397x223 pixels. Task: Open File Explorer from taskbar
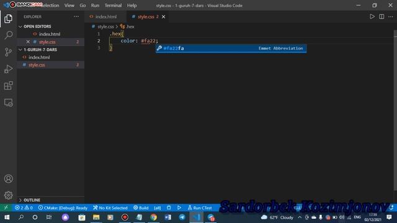pos(96,217)
